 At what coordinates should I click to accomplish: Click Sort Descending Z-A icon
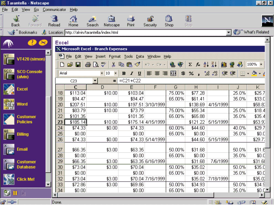pyautogui.click(x=214, y=65)
